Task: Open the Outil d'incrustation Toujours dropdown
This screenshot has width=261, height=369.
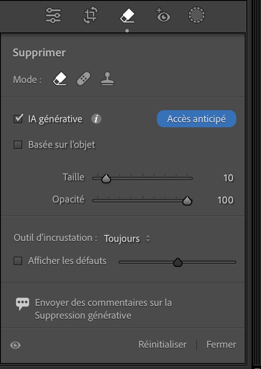Action: [127, 239]
